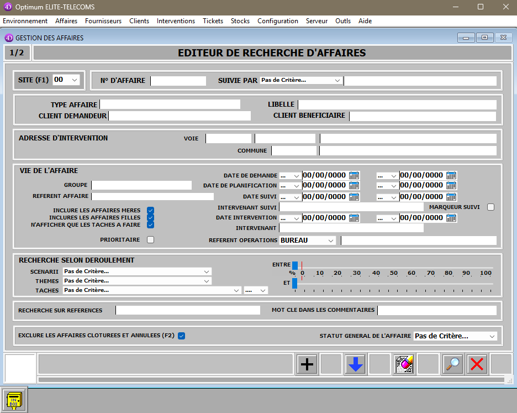Enable the Prioritaire checkbox
Viewport: 517px width, 413px height.
150,240
